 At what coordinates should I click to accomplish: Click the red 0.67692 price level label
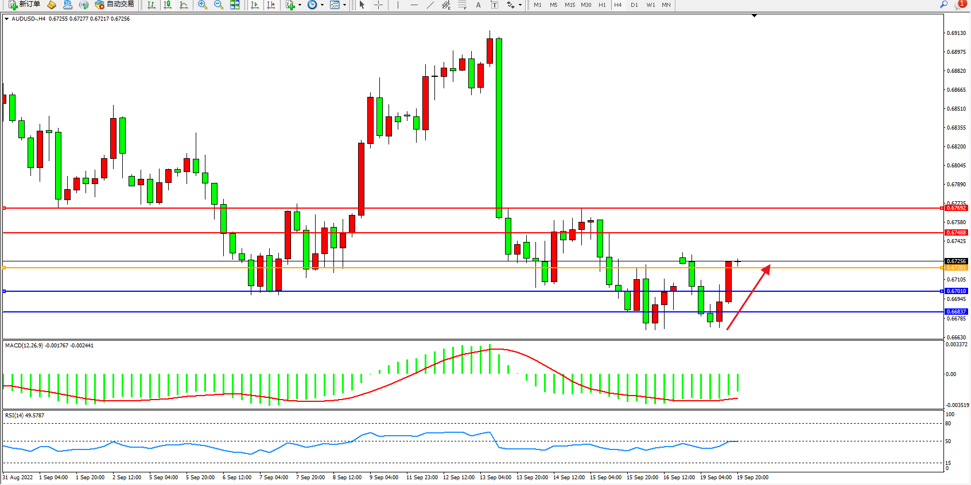(956, 208)
